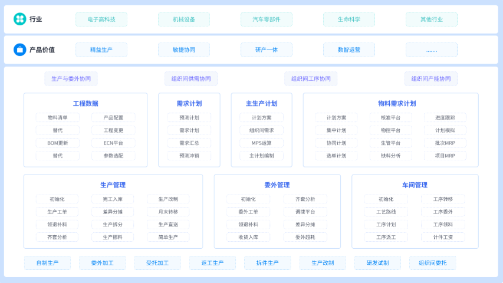Select the 机械设备 industry tag
This screenshot has height=283, width=503.
(184, 19)
